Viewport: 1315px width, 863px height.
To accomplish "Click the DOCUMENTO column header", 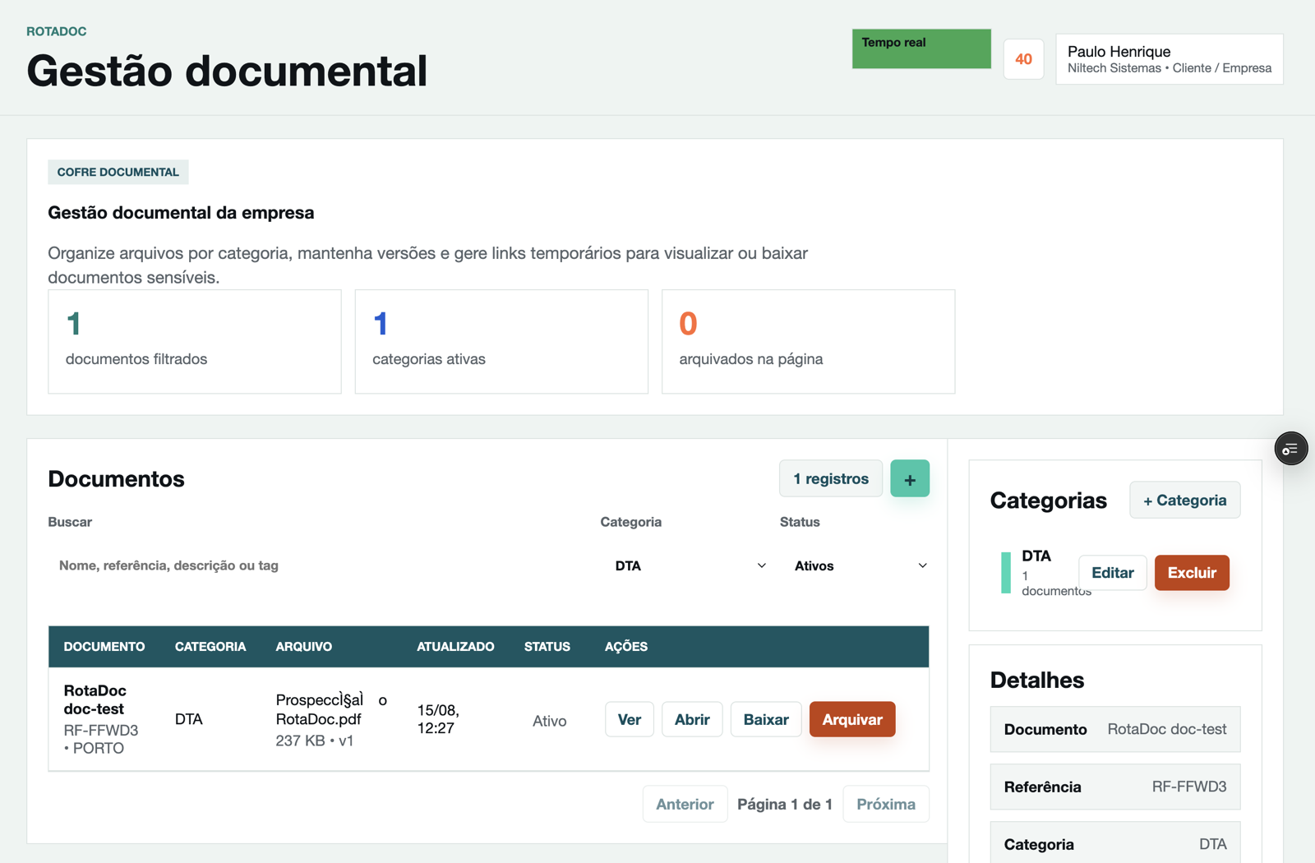I will point(104,647).
